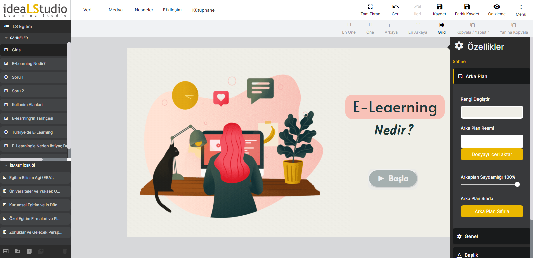Click the Rengi Değiştir color swatch

[492, 112]
